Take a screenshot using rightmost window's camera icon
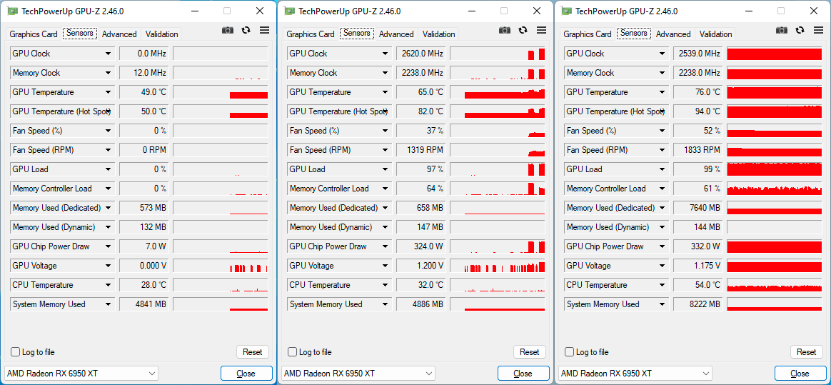 (782, 30)
